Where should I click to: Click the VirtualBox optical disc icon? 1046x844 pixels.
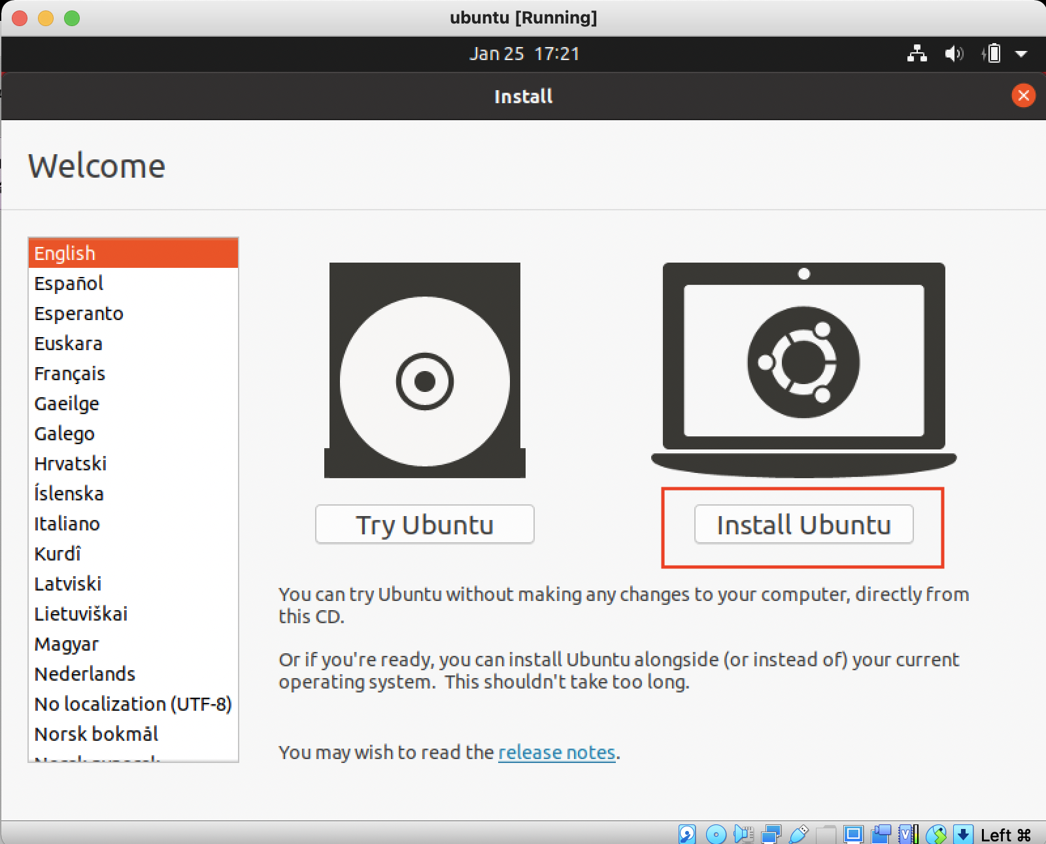[x=717, y=834]
